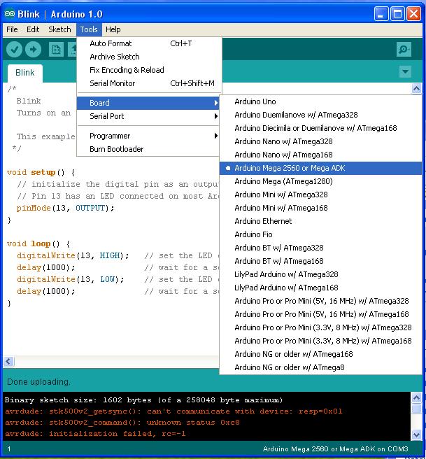Select Arduino Ethernet board

320,221
